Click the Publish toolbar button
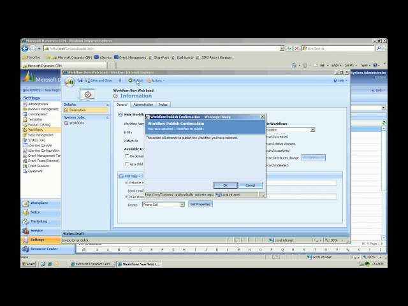This screenshot has height=306, width=408. (x=136, y=80)
